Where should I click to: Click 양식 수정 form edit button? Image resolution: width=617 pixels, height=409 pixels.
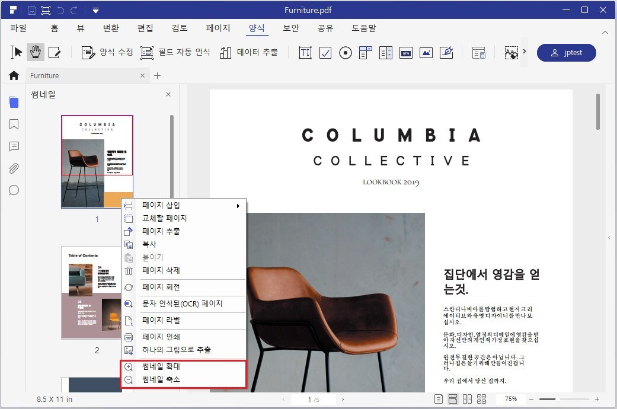[x=107, y=52]
